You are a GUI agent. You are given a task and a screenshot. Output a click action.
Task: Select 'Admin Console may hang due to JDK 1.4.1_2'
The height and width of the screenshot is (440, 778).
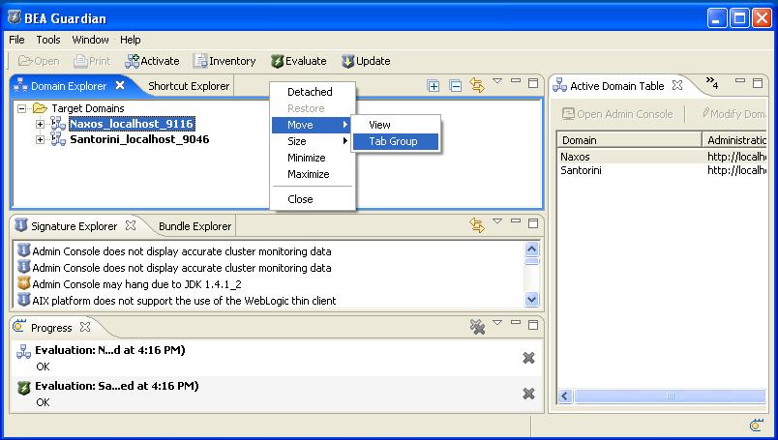click(x=137, y=284)
